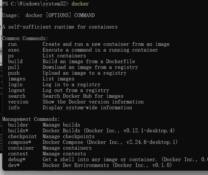Image resolution: width=208 pixels, height=175 pixels.
Task: Click the typed 'docker' command at the prompt
Action: coord(80,4)
